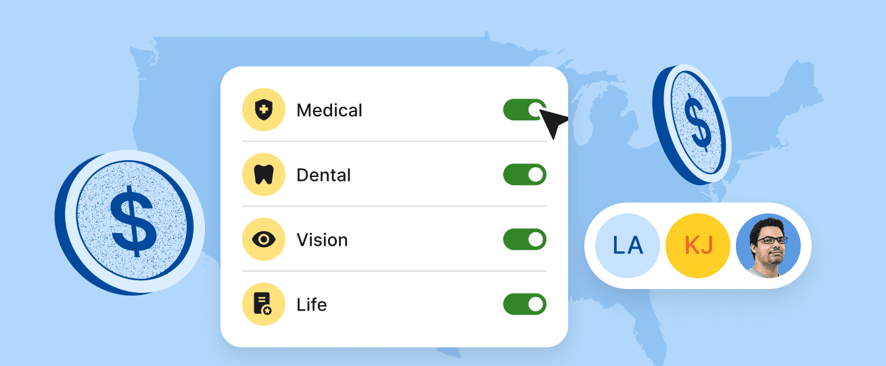Click the Vision label text
Viewport: 886px width, 366px height.
322,240
